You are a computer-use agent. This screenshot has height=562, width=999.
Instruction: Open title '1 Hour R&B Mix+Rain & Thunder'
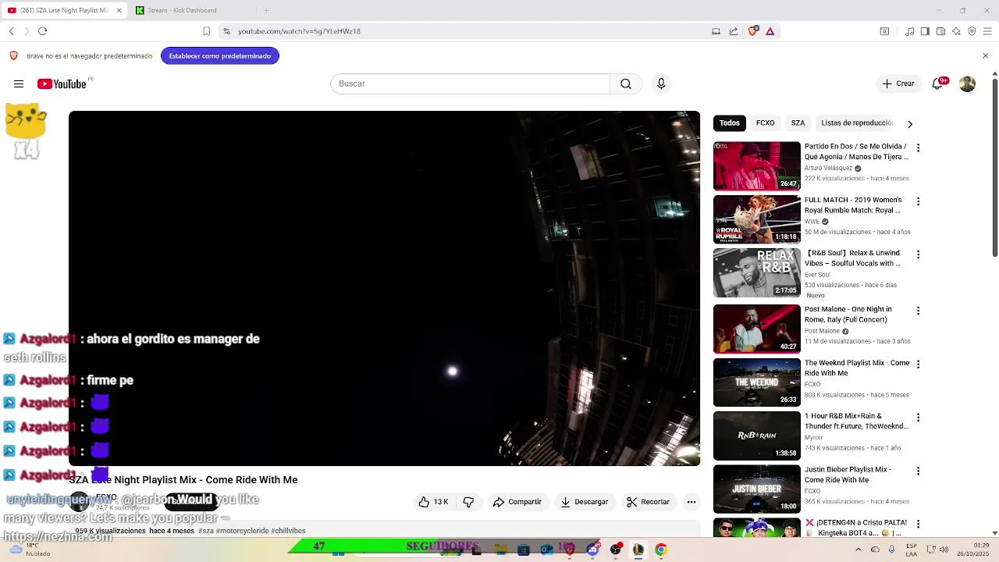[856, 421]
